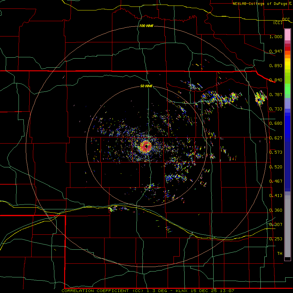Click the 0.573 legend value
293x293 pixels.
click(x=276, y=152)
